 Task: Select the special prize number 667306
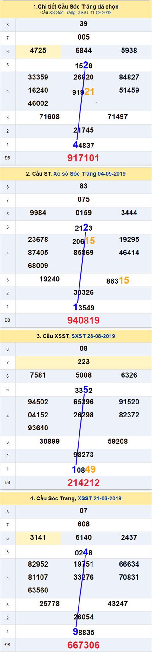(83, 645)
